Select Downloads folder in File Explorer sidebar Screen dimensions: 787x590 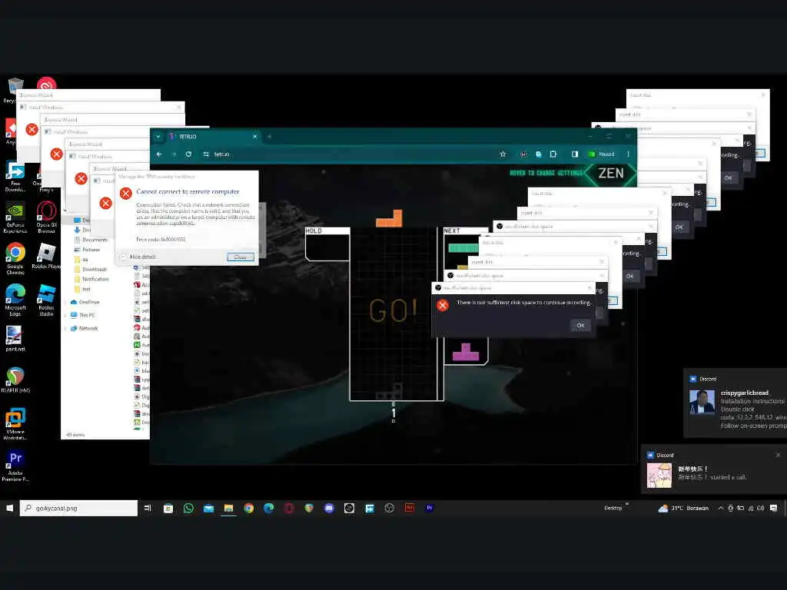(91, 270)
